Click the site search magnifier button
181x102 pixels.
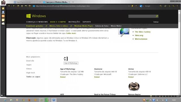(157, 16)
